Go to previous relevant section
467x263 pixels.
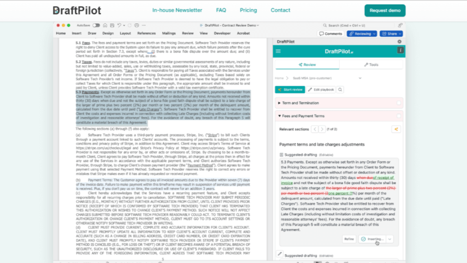(x=315, y=129)
